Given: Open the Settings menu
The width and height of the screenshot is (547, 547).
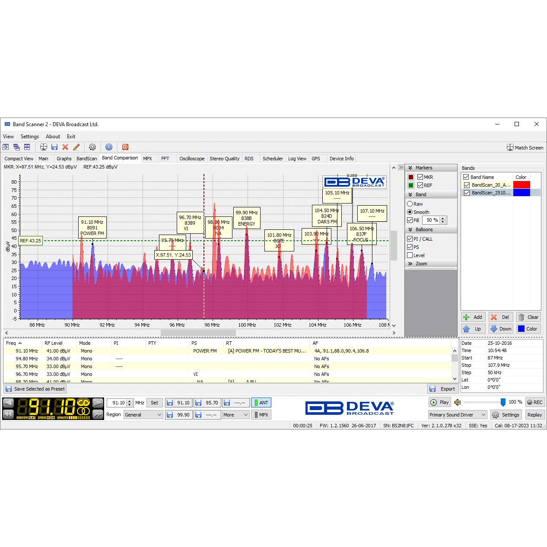Looking at the screenshot, I should pos(30,137).
